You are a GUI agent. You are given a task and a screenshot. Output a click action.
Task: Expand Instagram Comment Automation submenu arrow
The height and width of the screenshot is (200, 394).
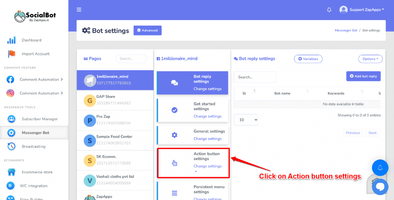(62, 93)
